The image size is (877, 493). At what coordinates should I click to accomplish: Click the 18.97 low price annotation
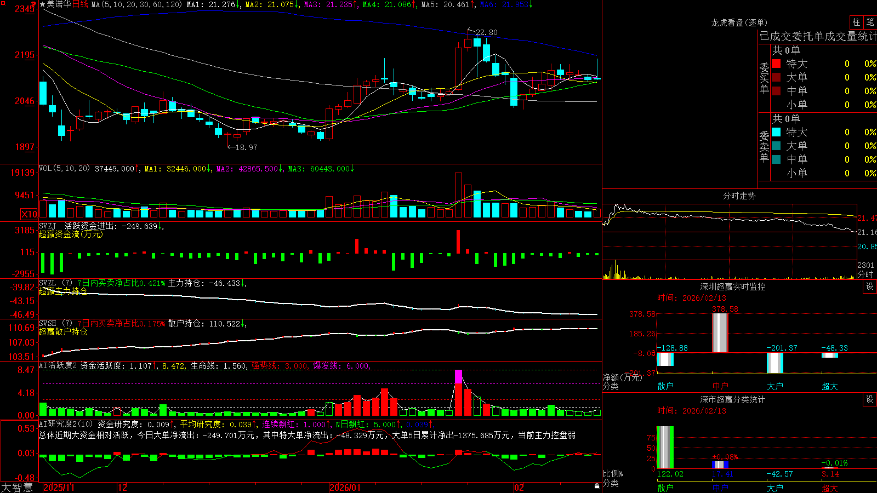point(246,147)
